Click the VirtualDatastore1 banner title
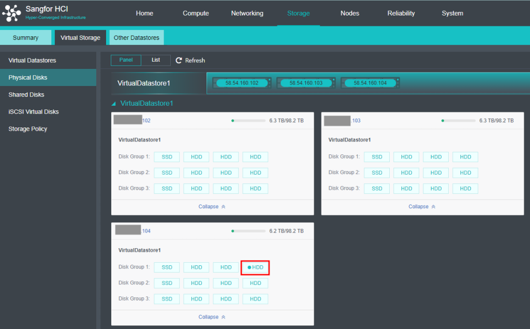This screenshot has width=530, height=329. click(144, 83)
